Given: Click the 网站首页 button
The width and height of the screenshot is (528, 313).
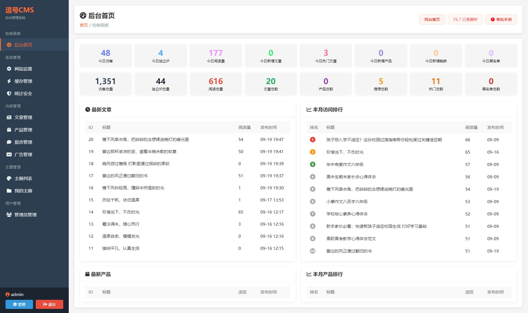Looking at the screenshot, I should point(432,20).
